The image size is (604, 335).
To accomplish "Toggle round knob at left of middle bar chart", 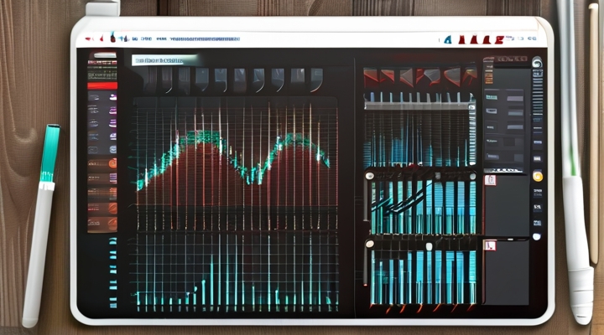I will (368, 176).
